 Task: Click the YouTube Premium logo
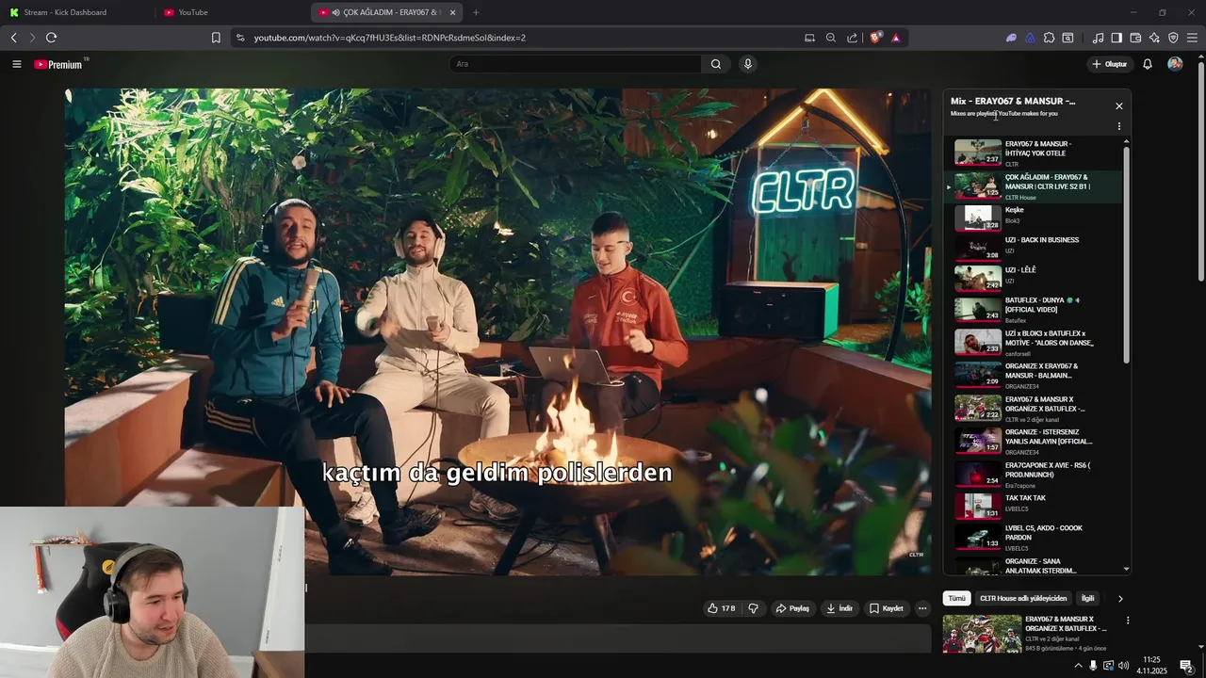tap(60, 64)
